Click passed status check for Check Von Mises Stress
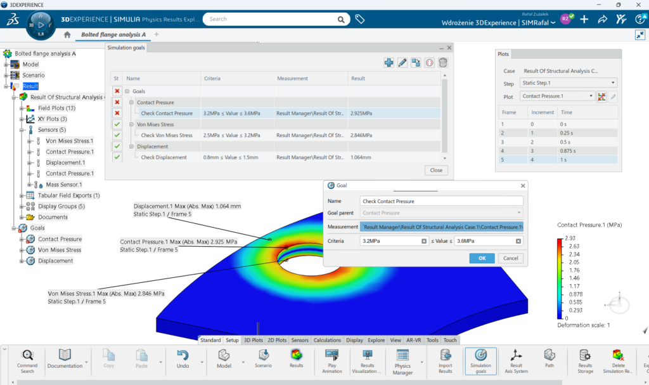The height and width of the screenshot is (385, 649). click(x=117, y=135)
